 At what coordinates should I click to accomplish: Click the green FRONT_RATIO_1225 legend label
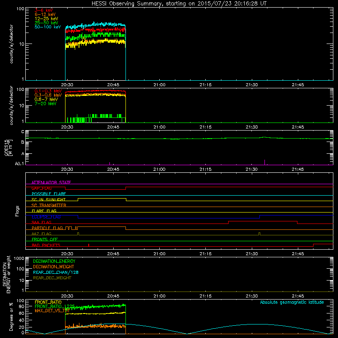[x=55, y=306]
